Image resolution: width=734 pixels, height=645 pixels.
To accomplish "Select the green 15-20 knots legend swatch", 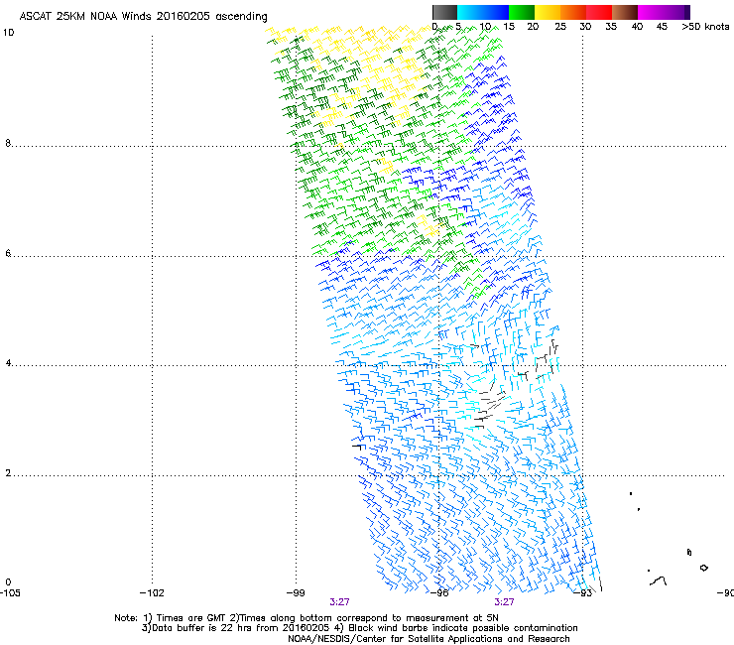I will [x=522, y=12].
